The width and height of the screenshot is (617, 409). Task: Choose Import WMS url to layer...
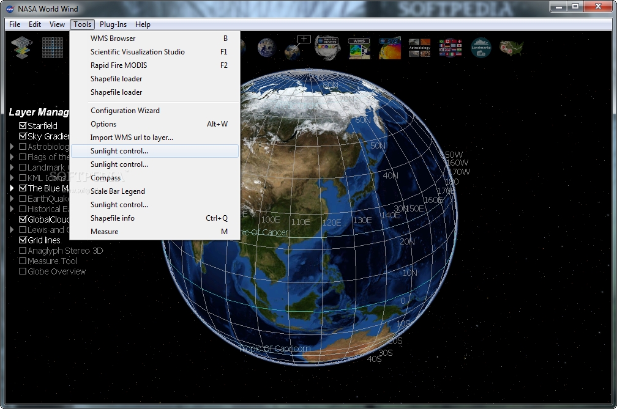[155, 138]
